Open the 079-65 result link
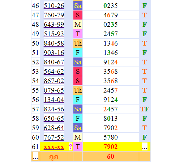The height and width of the screenshot is (162, 184). [54, 90]
